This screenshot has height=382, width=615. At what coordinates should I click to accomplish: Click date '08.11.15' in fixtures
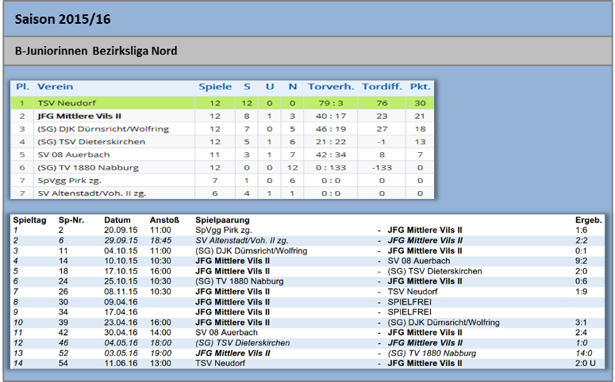[121, 292]
